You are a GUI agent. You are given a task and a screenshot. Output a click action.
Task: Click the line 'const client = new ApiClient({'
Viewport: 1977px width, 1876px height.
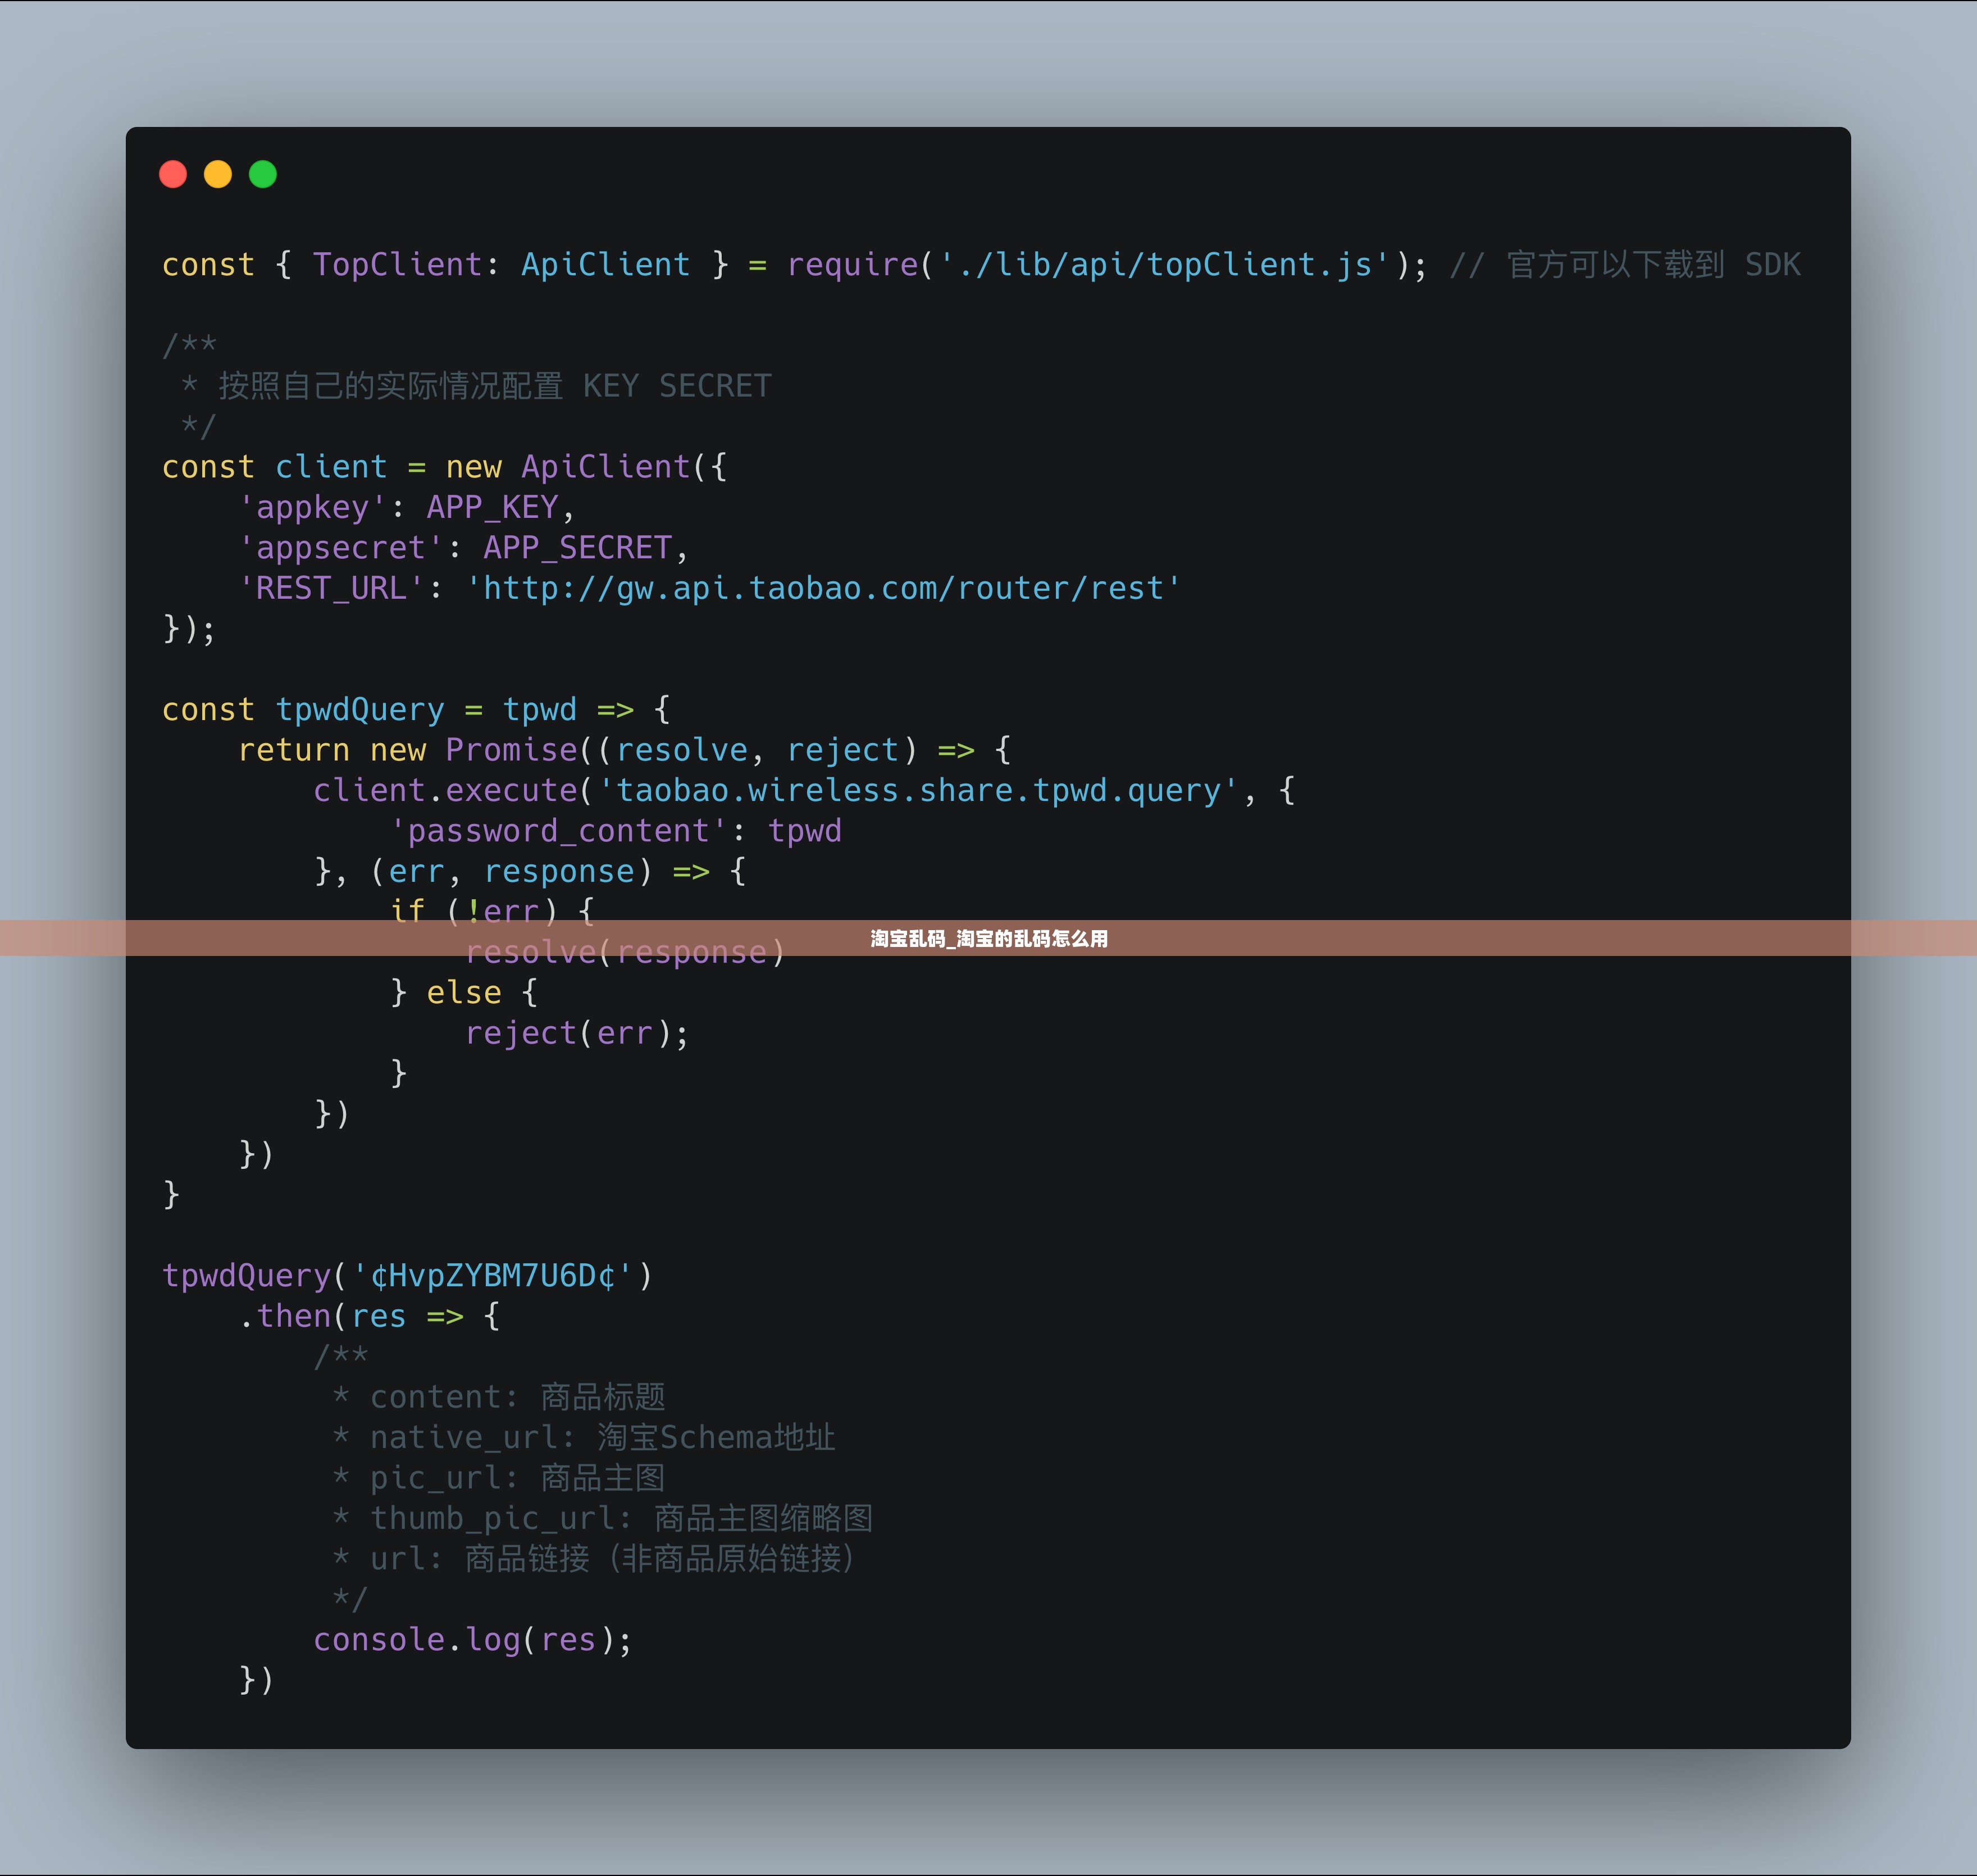445,467
